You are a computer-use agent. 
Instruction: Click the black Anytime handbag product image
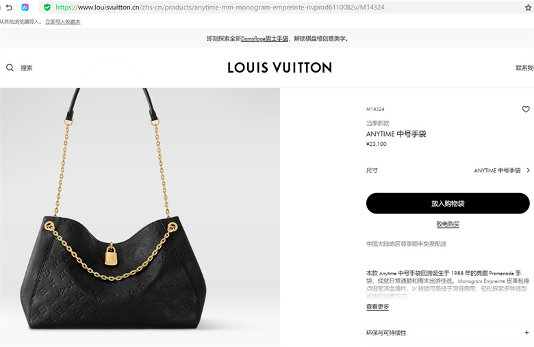click(113, 218)
